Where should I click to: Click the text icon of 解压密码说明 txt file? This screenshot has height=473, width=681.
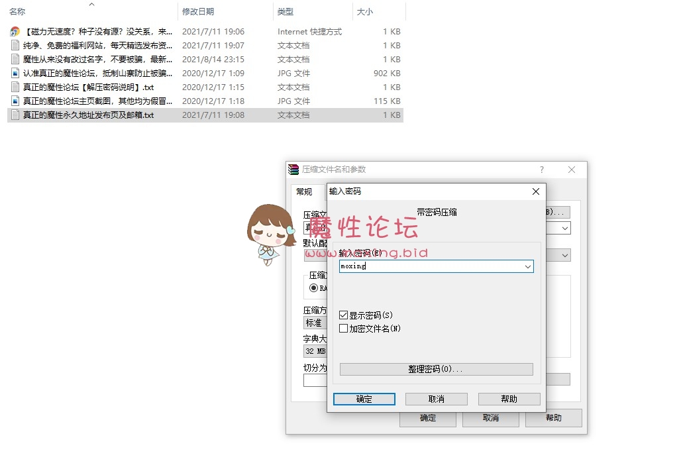14,87
